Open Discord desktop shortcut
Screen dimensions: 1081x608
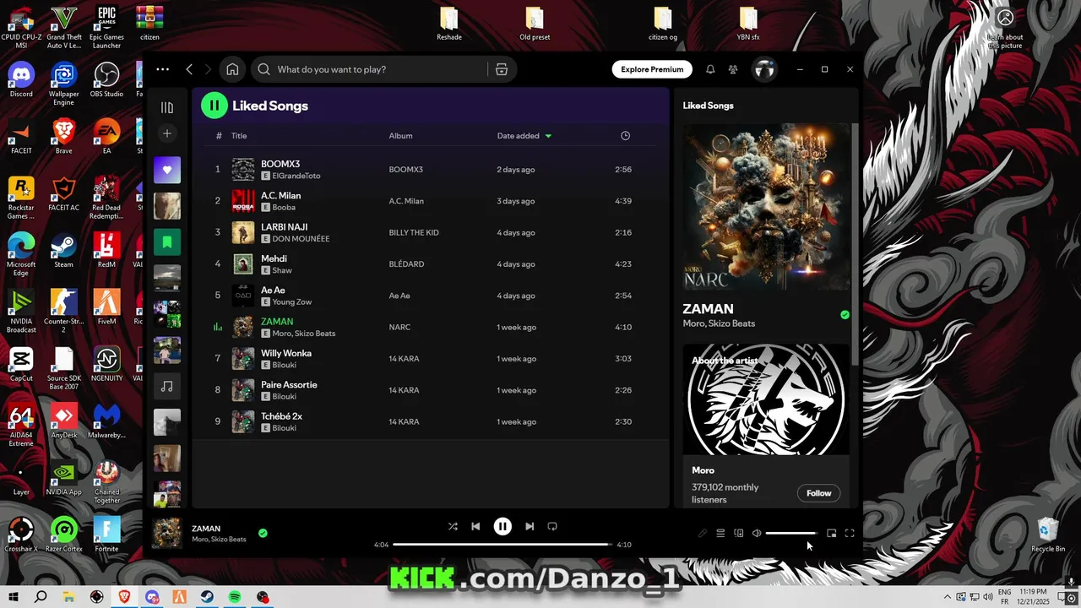pyautogui.click(x=21, y=80)
